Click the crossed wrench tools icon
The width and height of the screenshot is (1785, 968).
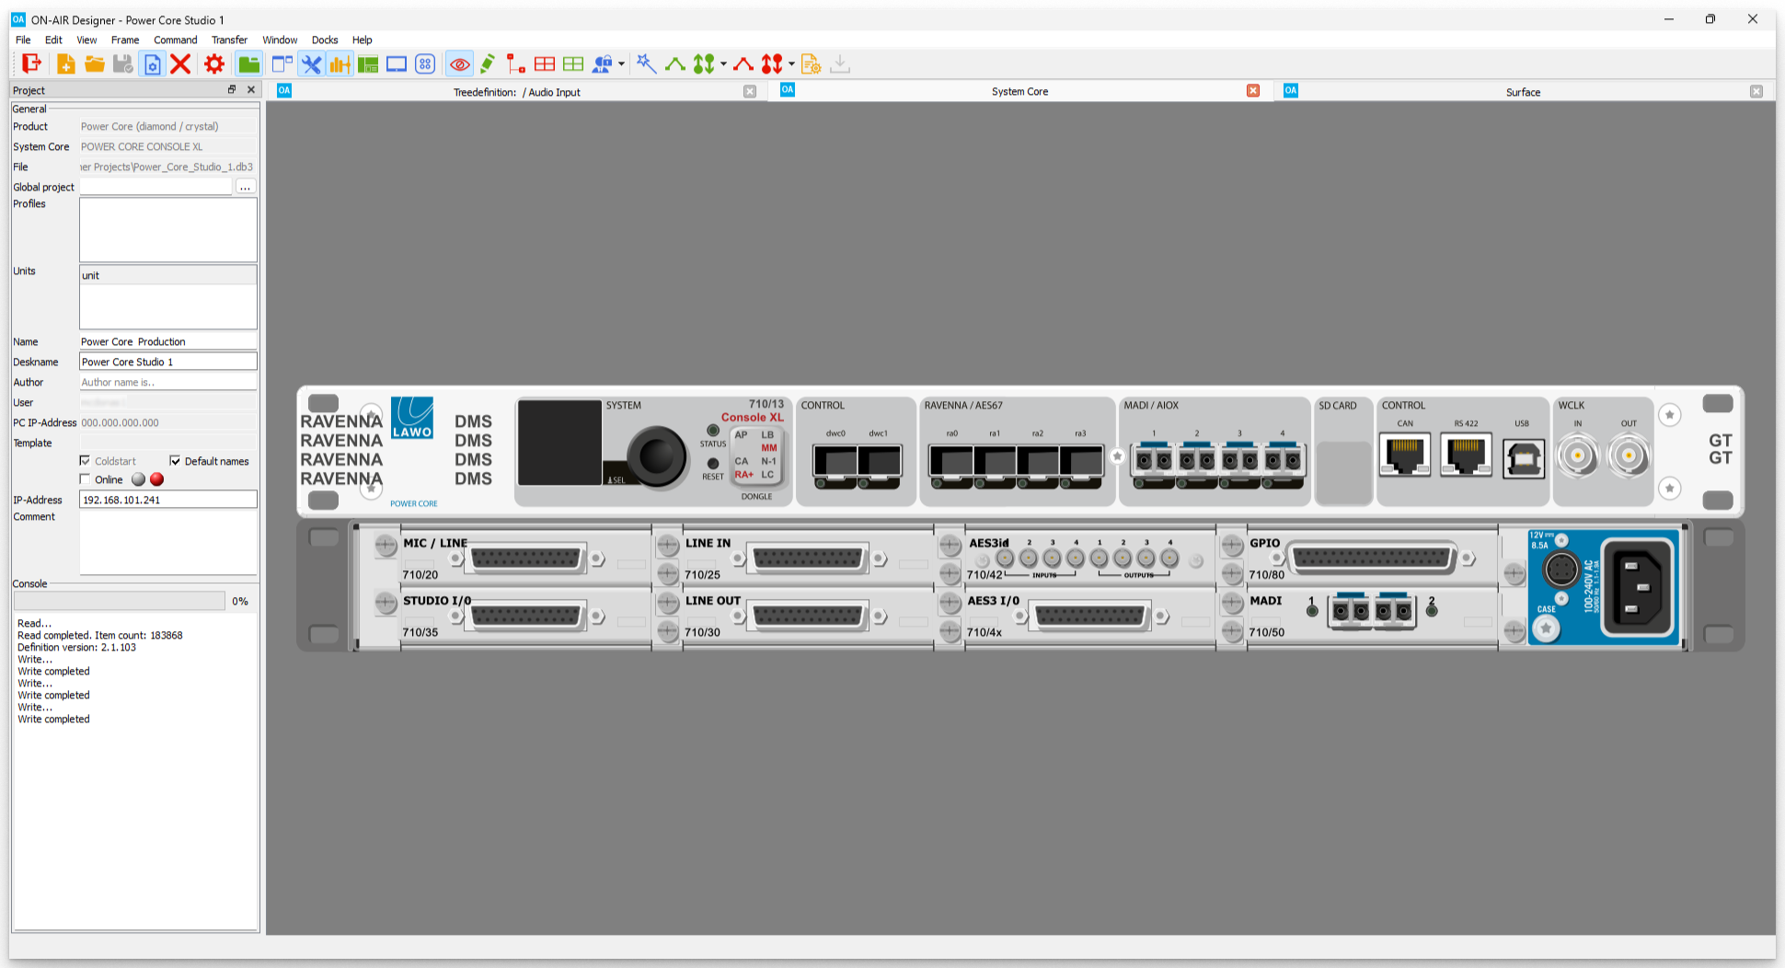coord(312,63)
